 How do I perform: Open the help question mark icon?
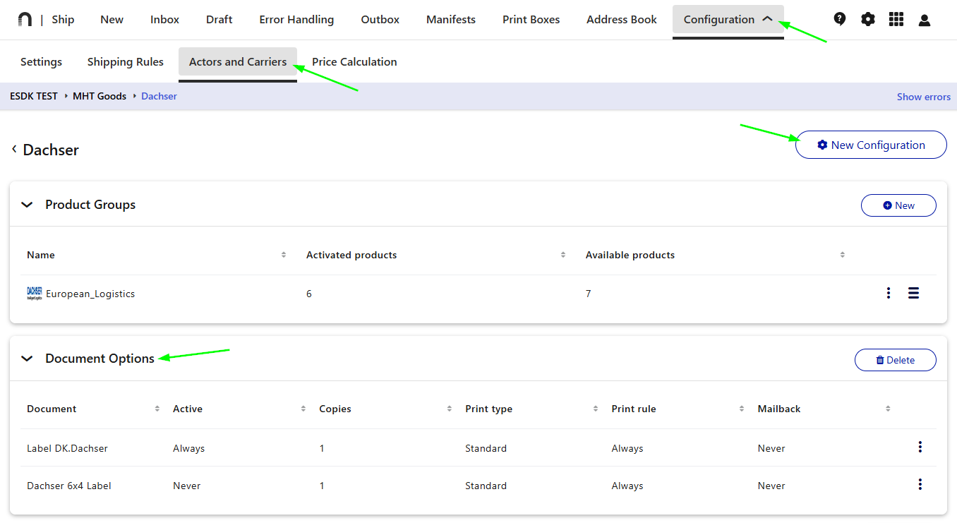point(839,19)
